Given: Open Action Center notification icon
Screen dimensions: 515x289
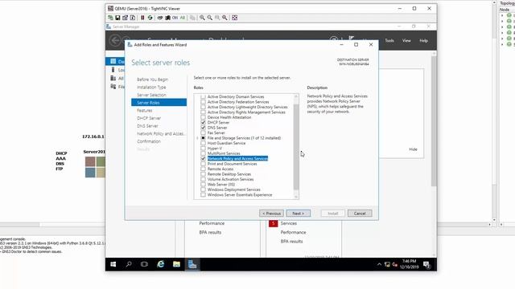Looking at the screenshot, I should [426, 264].
